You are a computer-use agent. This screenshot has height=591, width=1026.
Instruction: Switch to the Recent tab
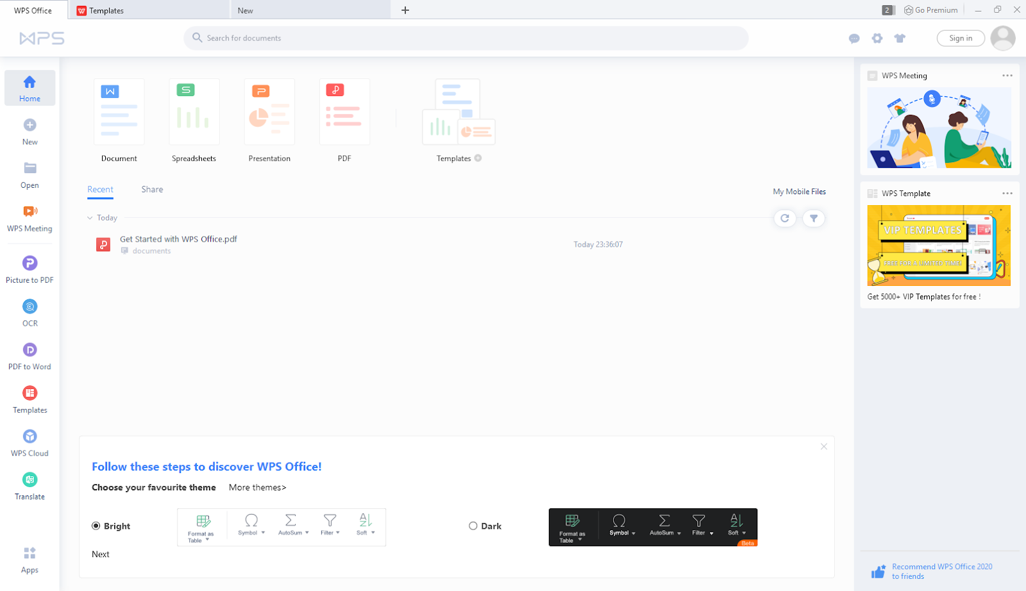100,190
